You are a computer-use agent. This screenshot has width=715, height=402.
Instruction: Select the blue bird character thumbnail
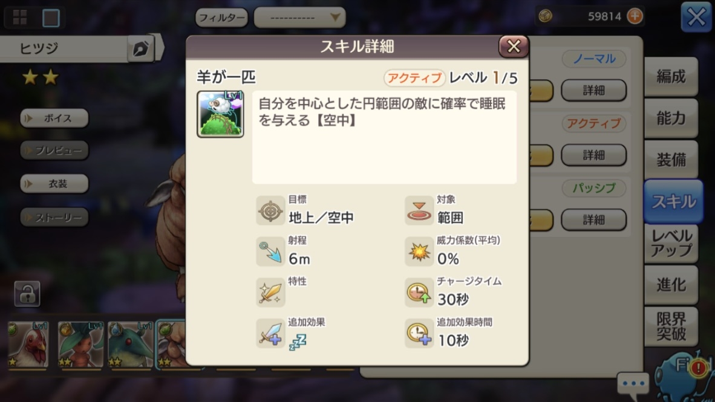pyautogui.click(x=131, y=344)
